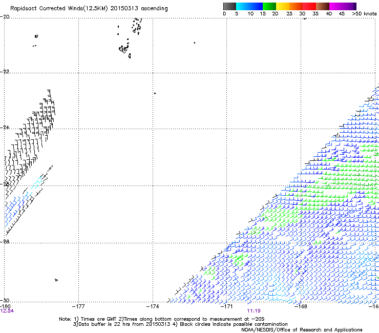
Task: Click the -168 longitude axis label
Action: (301, 306)
